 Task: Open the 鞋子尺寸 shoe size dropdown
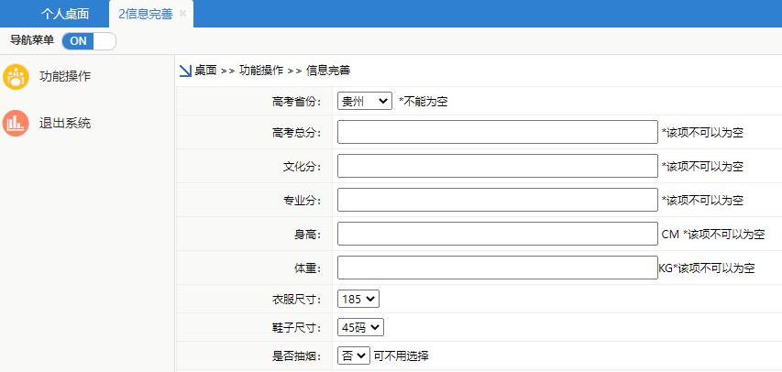[x=360, y=327]
